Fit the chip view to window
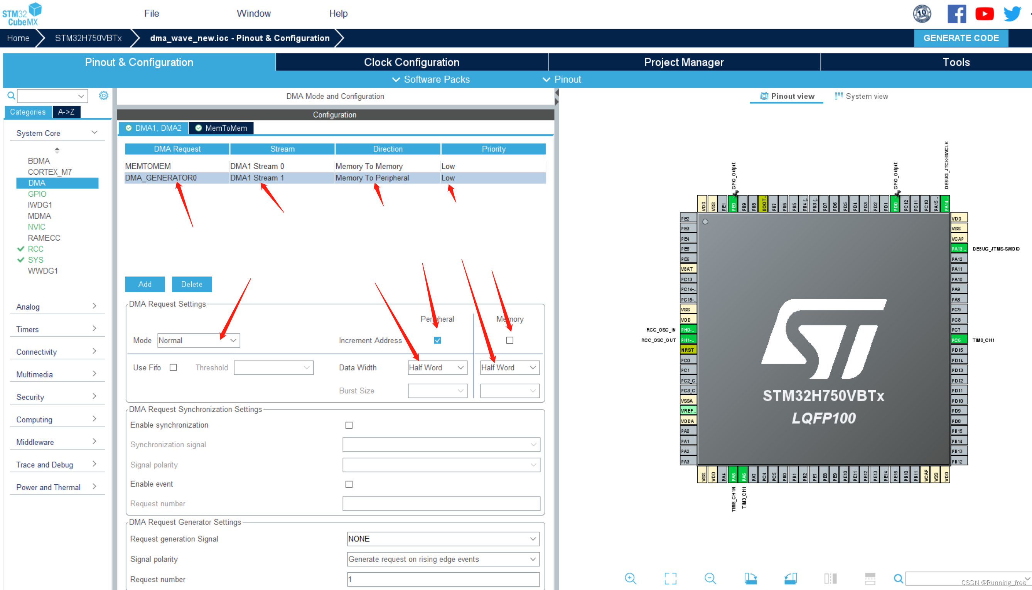This screenshot has height=590, width=1032. 670,578
